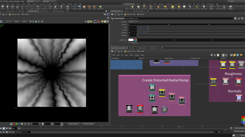The width and height of the screenshot is (245, 137).
Task: Open the Build desktop dropdown
Action: [34, 1]
